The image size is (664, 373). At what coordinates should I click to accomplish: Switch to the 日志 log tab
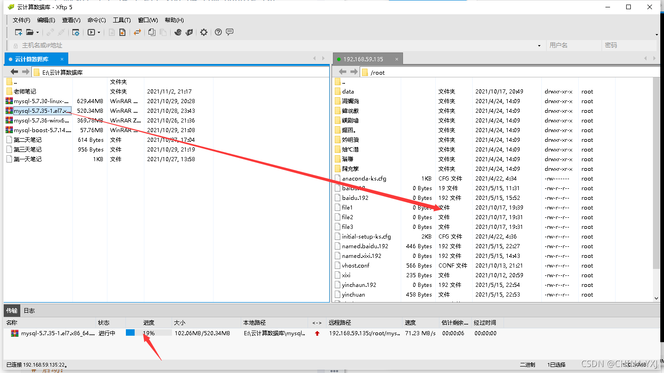(x=29, y=310)
